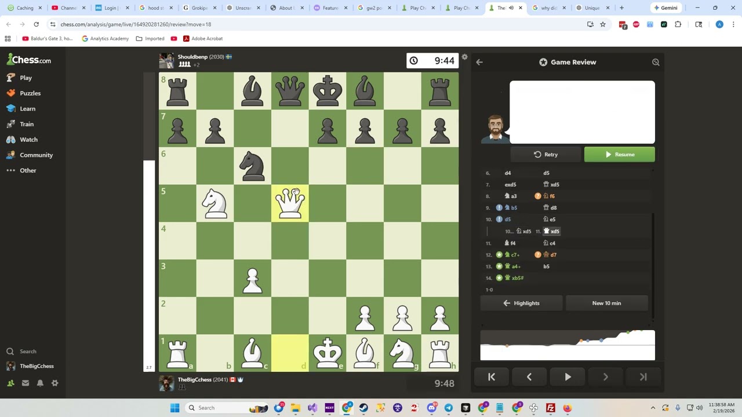Play the game moves automatically
This screenshot has height=417, width=742.
pyautogui.click(x=568, y=377)
